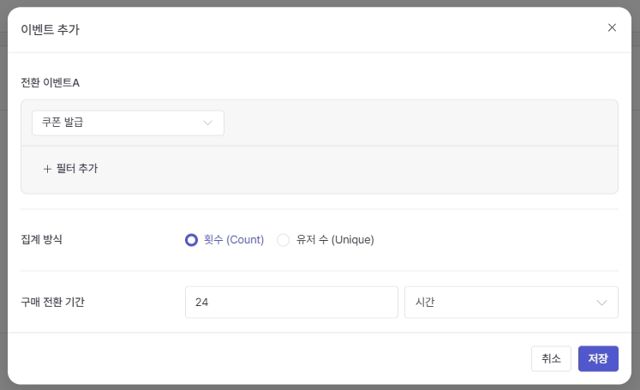This screenshot has width=640, height=390.
Task: Click the chevron arrow in 쿠폰 발급 dropdown
Action: tap(207, 123)
